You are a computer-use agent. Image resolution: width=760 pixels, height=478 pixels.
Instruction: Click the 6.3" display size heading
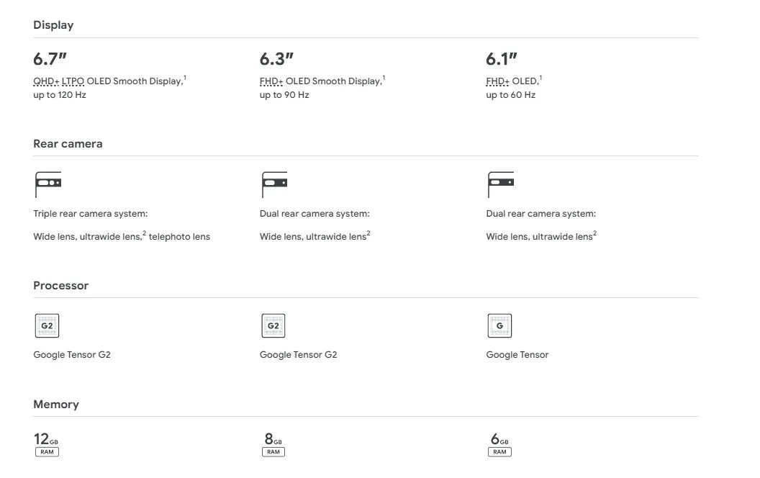[276, 59]
